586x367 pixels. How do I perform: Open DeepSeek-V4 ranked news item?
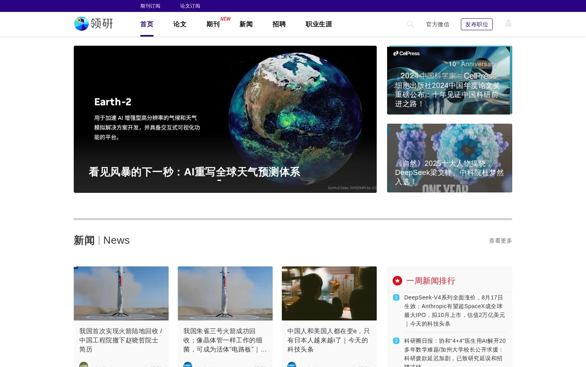point(455,311)
